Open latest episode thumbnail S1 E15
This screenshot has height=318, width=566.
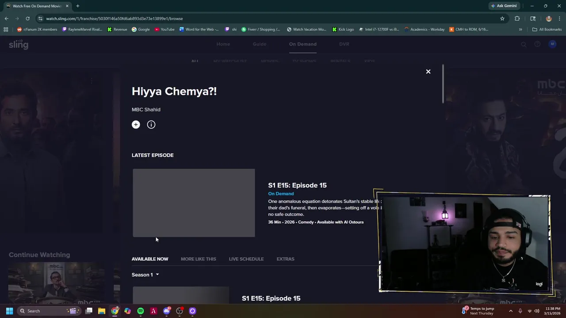point(194,203)
